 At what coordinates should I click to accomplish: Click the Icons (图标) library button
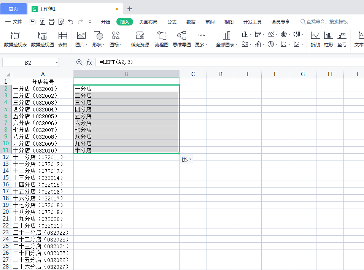click(116, 39)
